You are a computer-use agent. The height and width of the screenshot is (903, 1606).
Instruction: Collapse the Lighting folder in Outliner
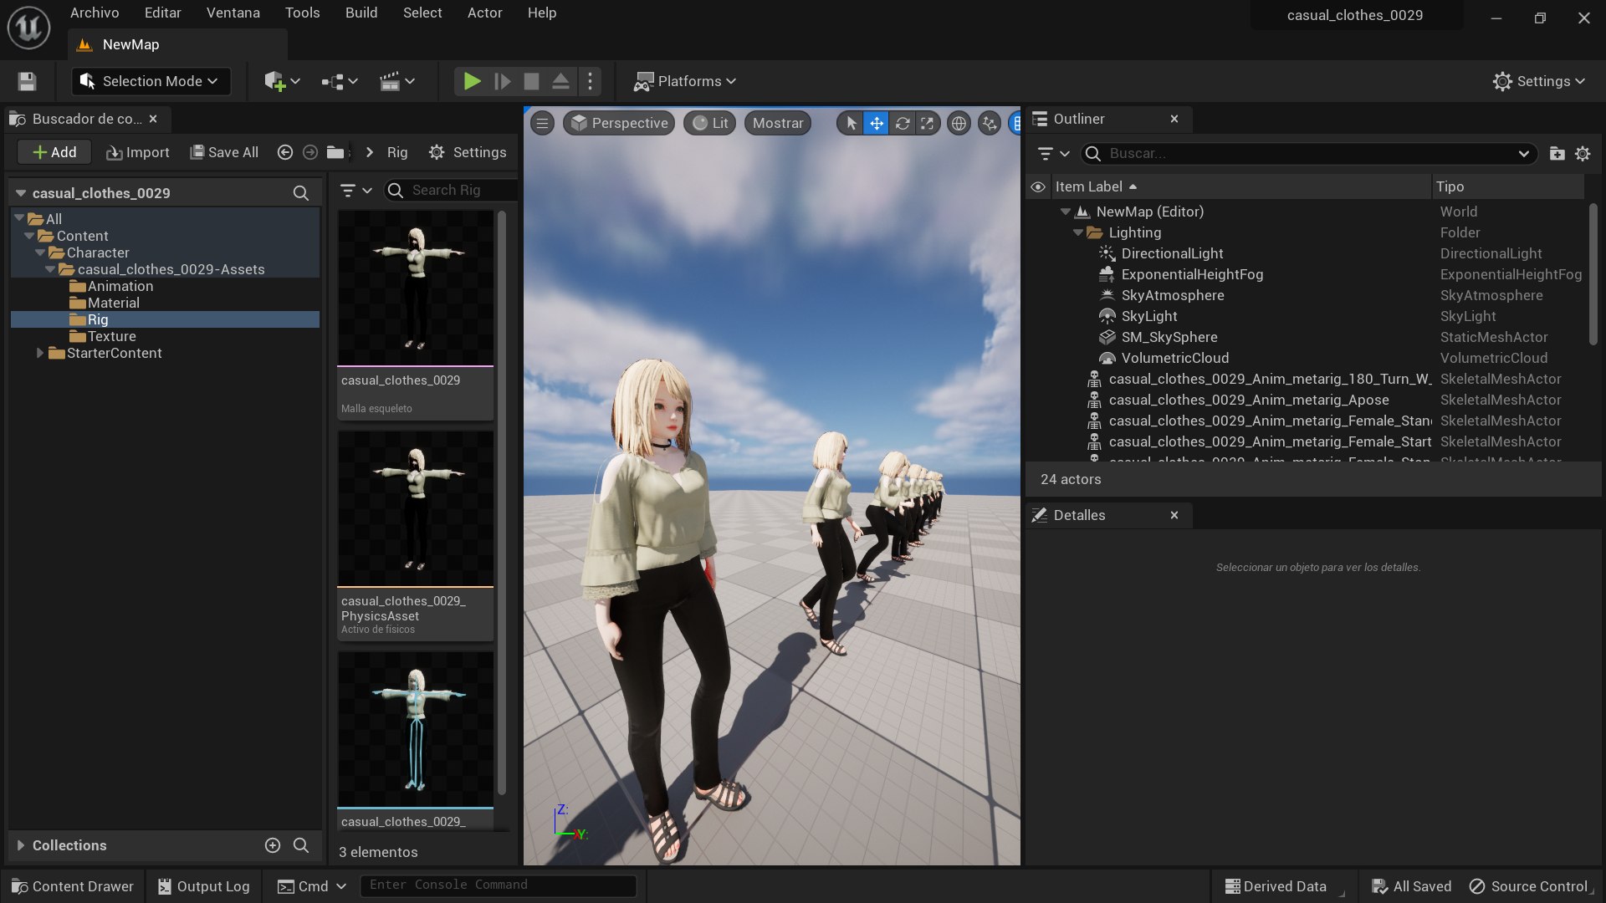pyautogui.click(x=1078, y=232)
